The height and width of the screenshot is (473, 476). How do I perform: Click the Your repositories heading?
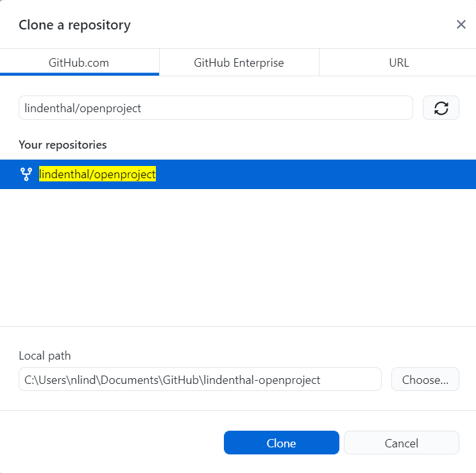[63, 145]
